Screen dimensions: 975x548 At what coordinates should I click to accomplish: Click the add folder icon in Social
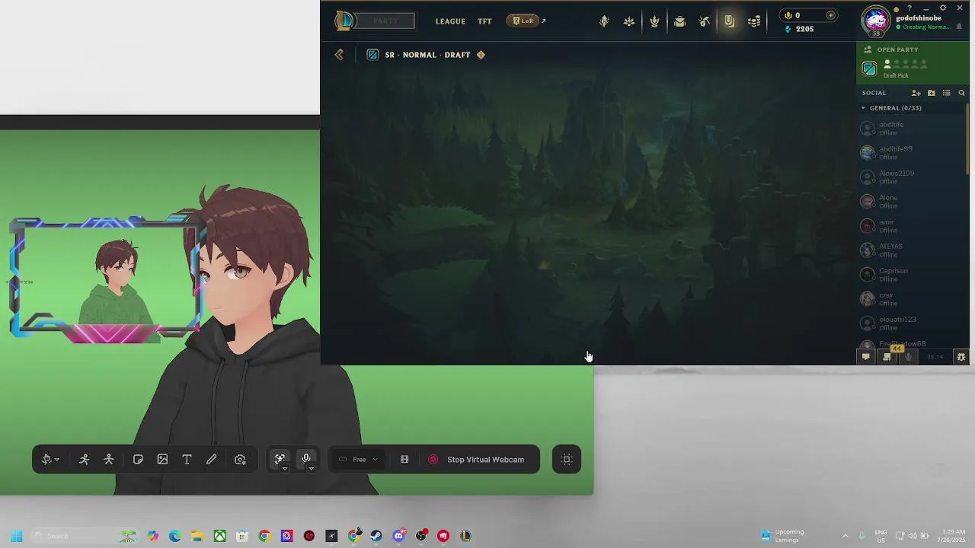pos(931,93)
